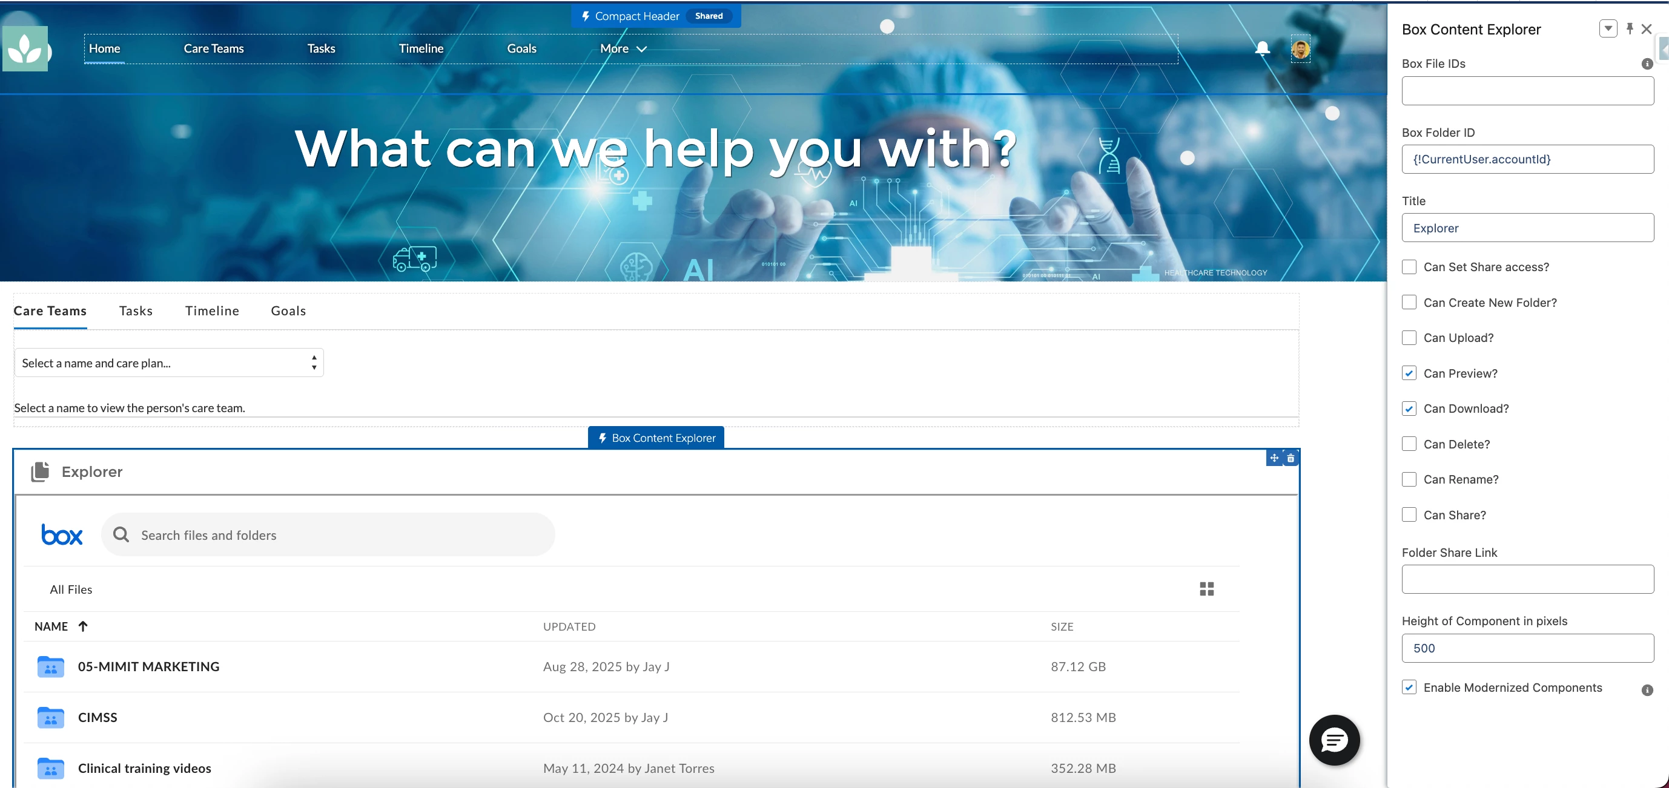Viewport: 1669px width, 788px height.
Task: Open the name and care plan dropdown
Action: click(x=168, y=363)
